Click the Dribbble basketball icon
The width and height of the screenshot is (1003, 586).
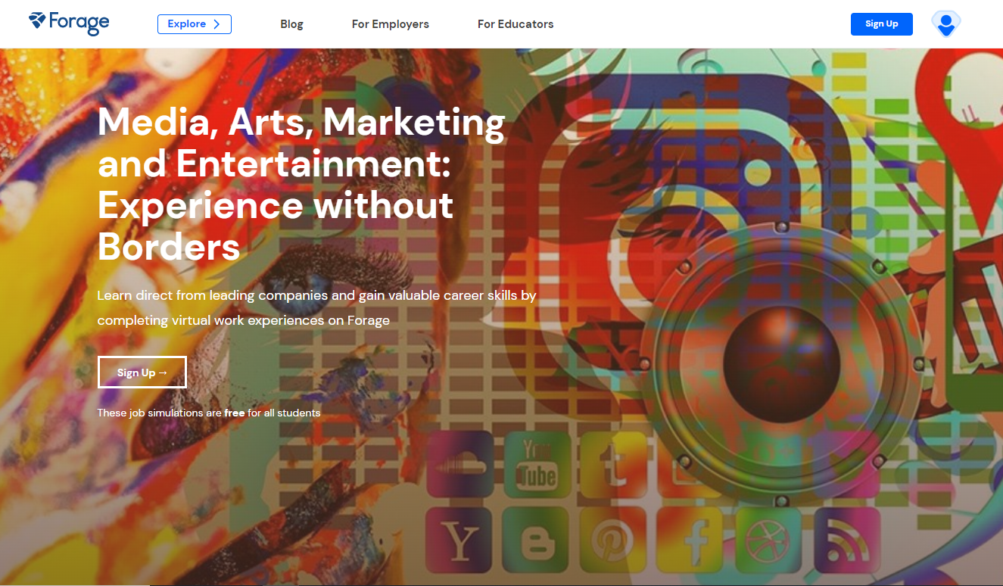(768, 541)
